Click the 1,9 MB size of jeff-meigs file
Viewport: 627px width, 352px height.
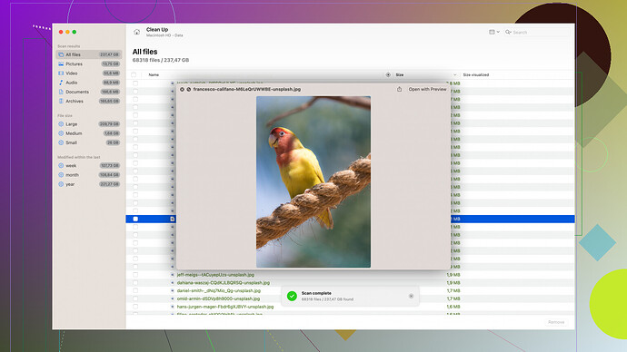pyautogui.click(x=453, y=275)
